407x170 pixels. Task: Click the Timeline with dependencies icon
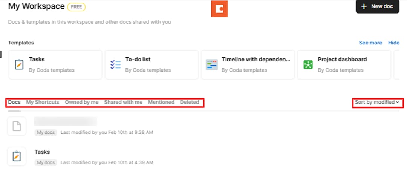tap(212, 64)
